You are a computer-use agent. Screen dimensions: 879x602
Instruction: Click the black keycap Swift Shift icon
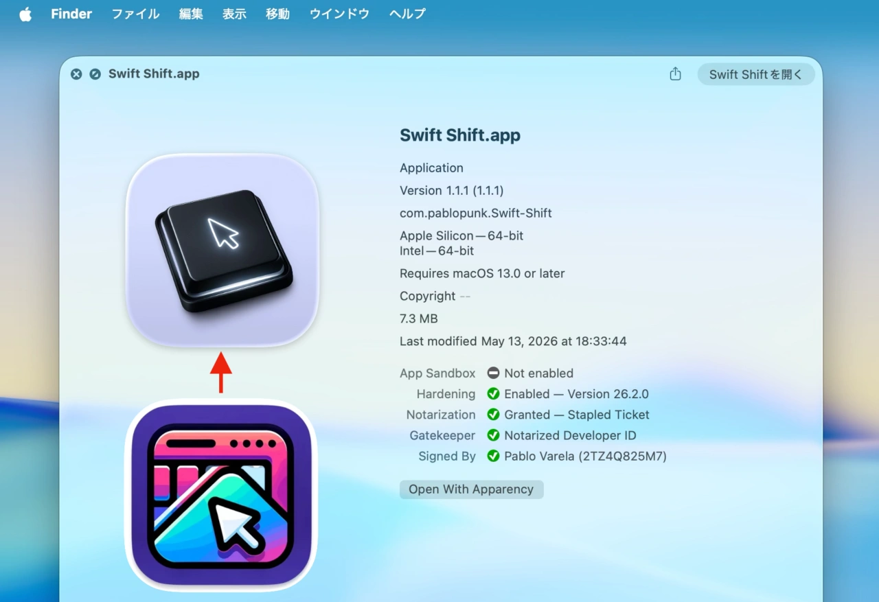(222, 251)
